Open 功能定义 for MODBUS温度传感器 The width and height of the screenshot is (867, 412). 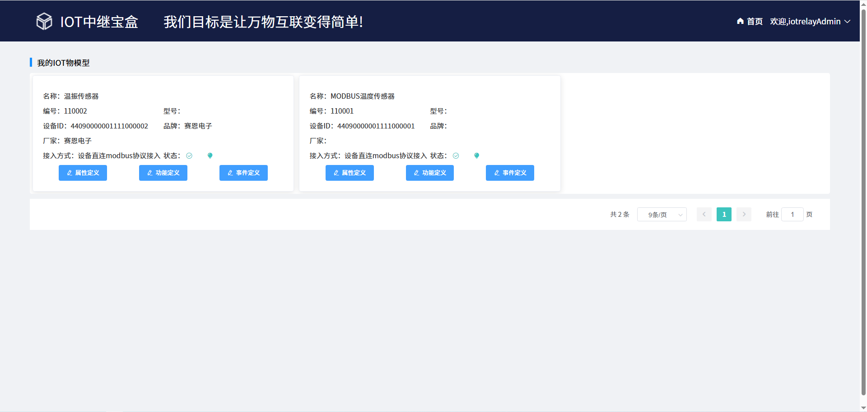(x=429, y=173)
